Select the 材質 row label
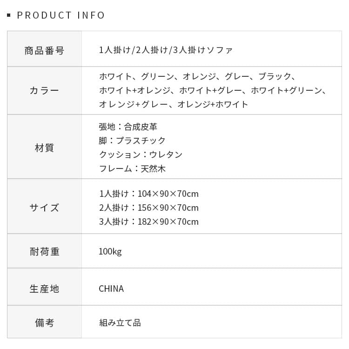Screen dimensions: 349x349 point(44,148)
